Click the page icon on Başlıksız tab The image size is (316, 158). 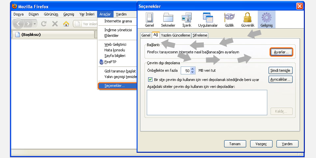[x=17, y=35]
